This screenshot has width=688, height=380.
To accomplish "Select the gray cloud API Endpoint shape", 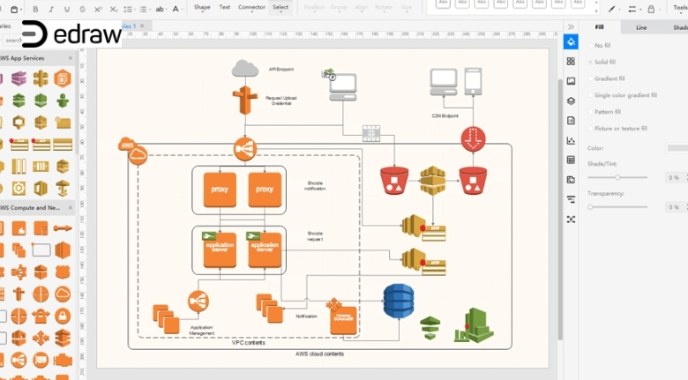I will (245, 68).
